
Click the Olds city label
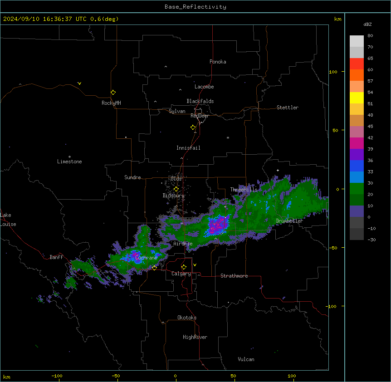click(x=176, y=179)
